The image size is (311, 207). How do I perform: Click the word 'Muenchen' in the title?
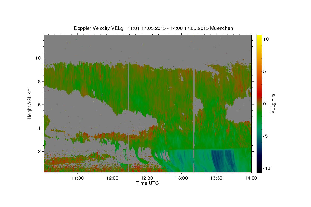click(222, 28)
